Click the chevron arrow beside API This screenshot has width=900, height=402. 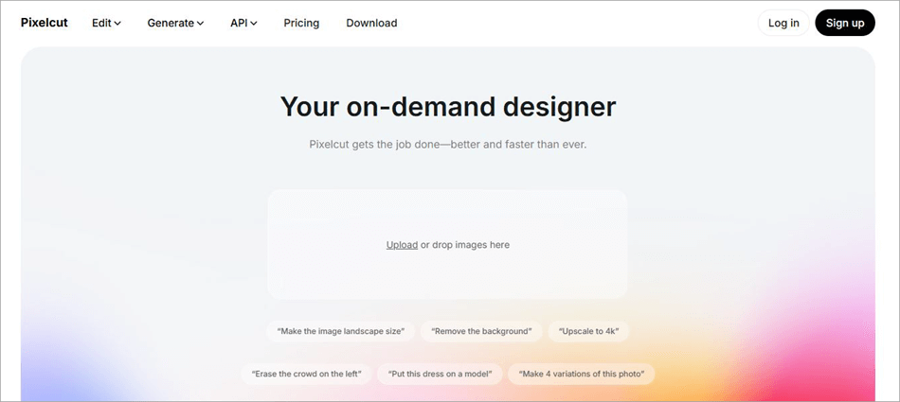(x=253, y=24)
